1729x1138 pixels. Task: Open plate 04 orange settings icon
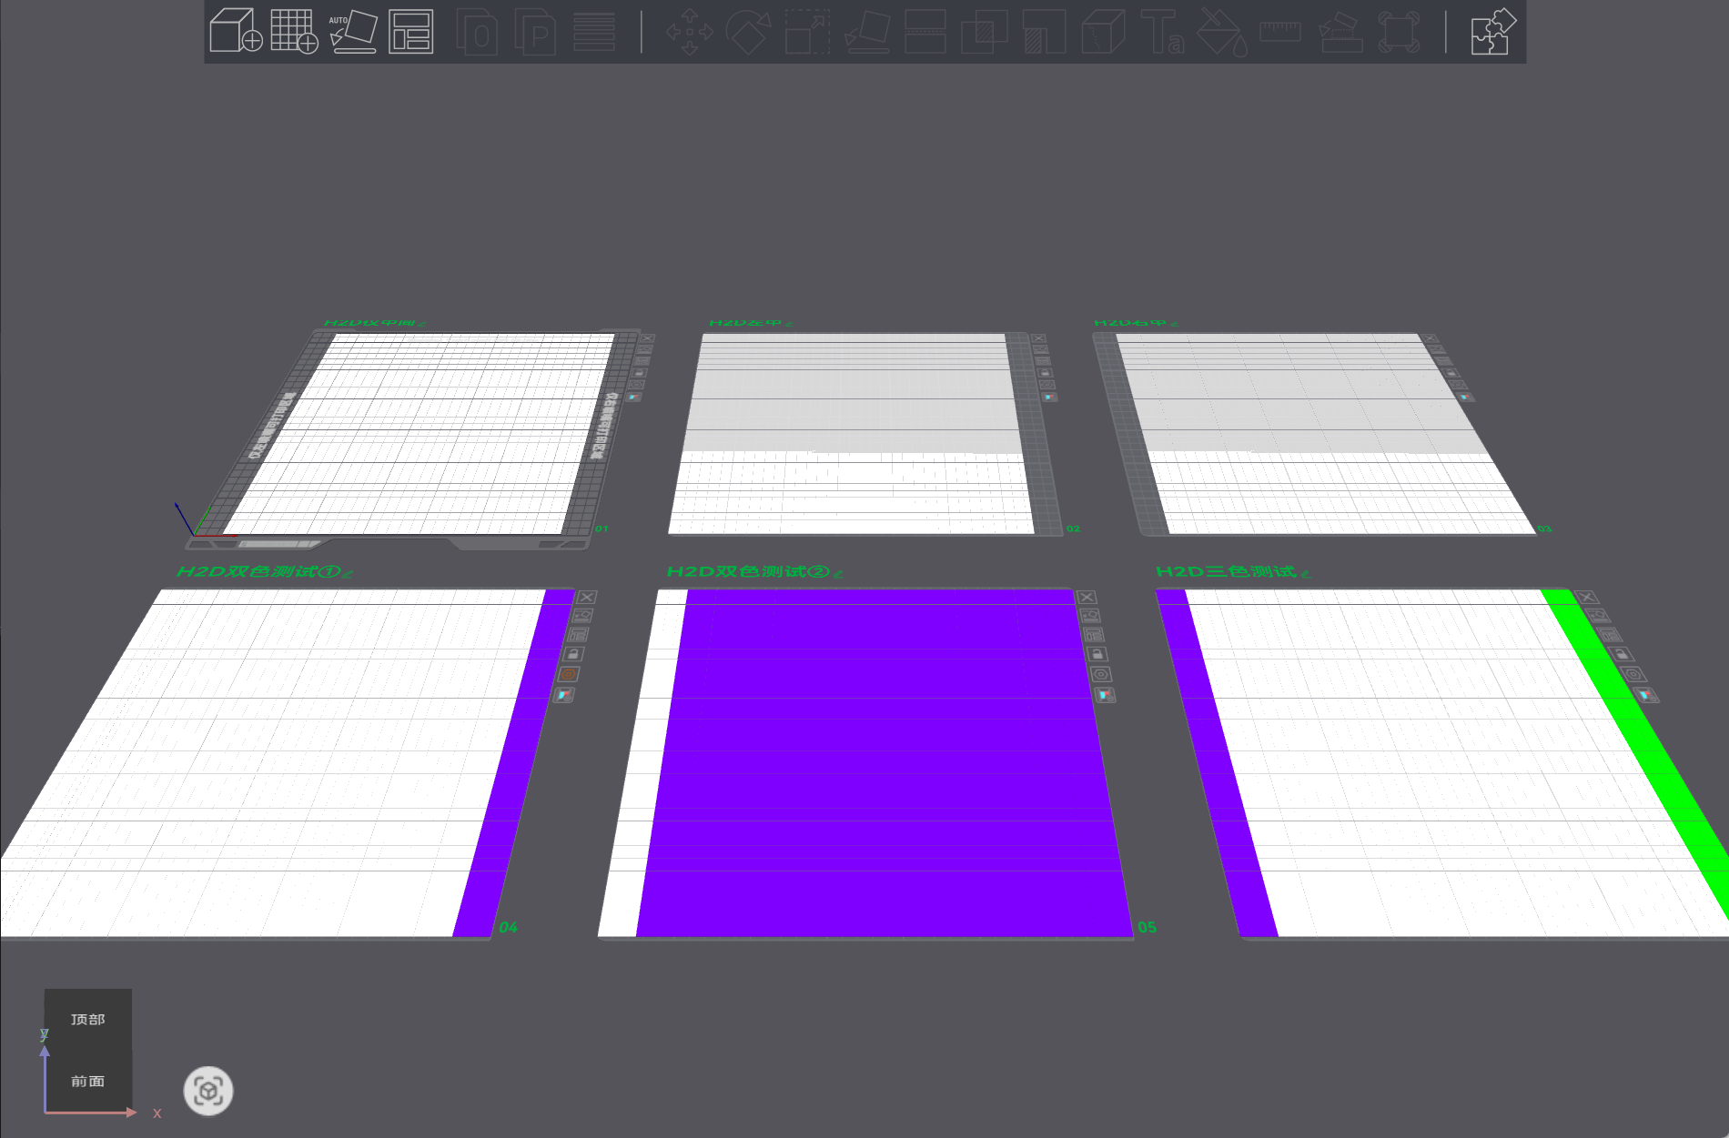point(569,674)
